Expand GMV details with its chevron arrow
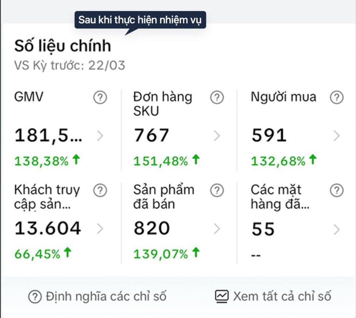 (x=100, y=136)
